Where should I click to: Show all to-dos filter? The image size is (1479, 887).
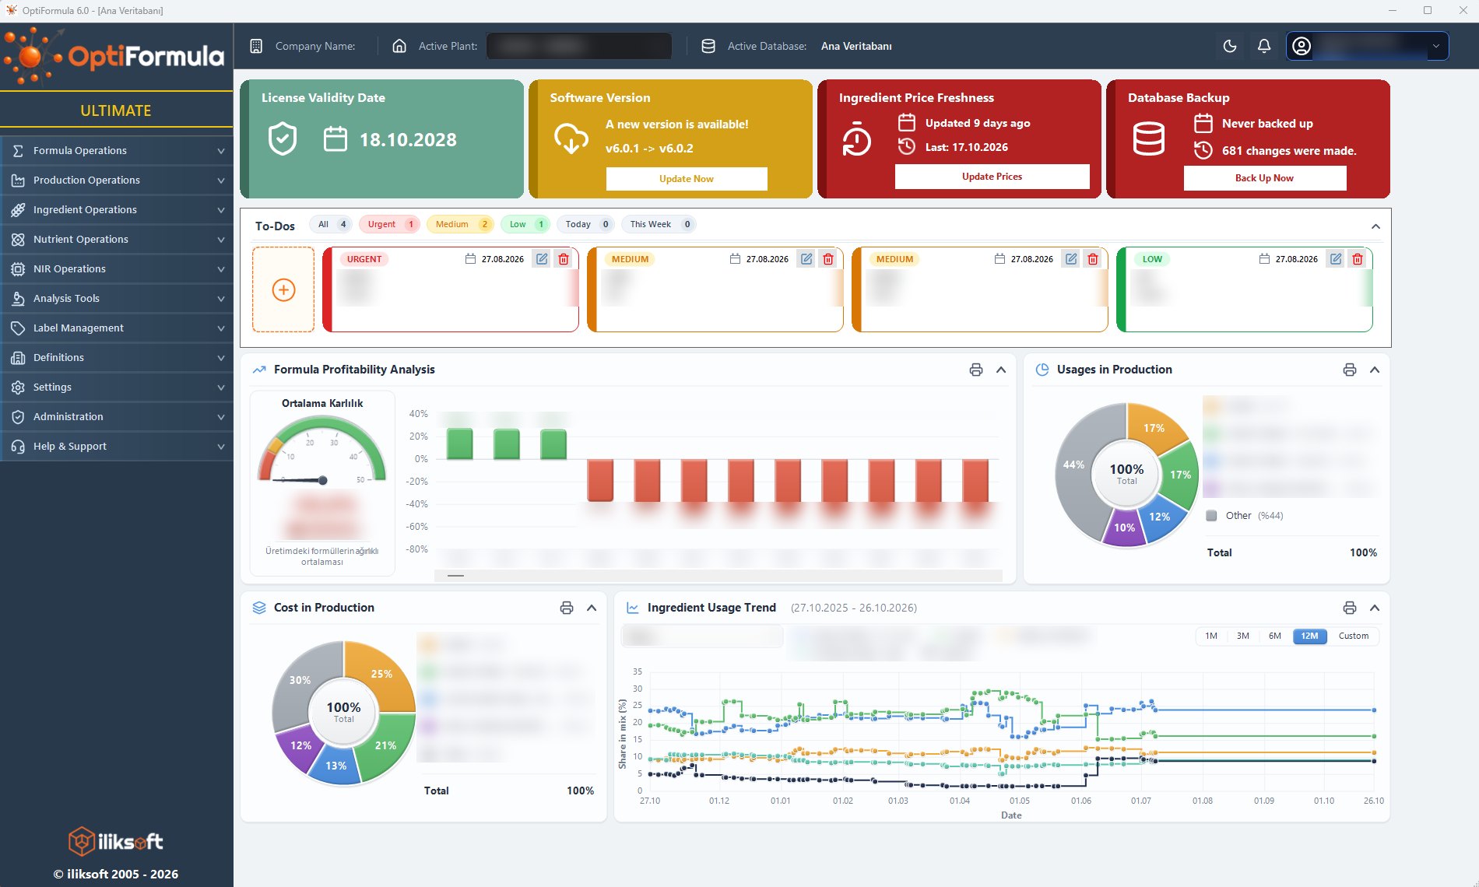click(x=331, y=224)
